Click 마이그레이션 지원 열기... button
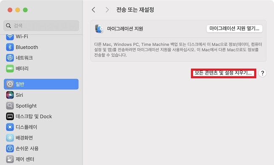The image size is (274, 165). 234,29
